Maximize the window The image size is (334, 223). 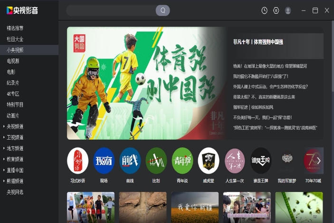(315, 10)
